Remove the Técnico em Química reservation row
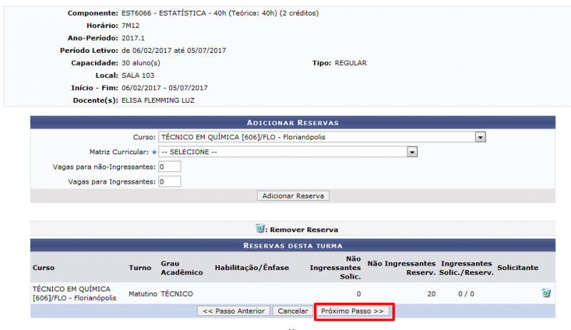The image size is (571, 330). [546, 293]
